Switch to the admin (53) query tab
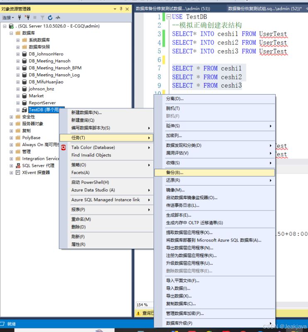 pos(173,9)
